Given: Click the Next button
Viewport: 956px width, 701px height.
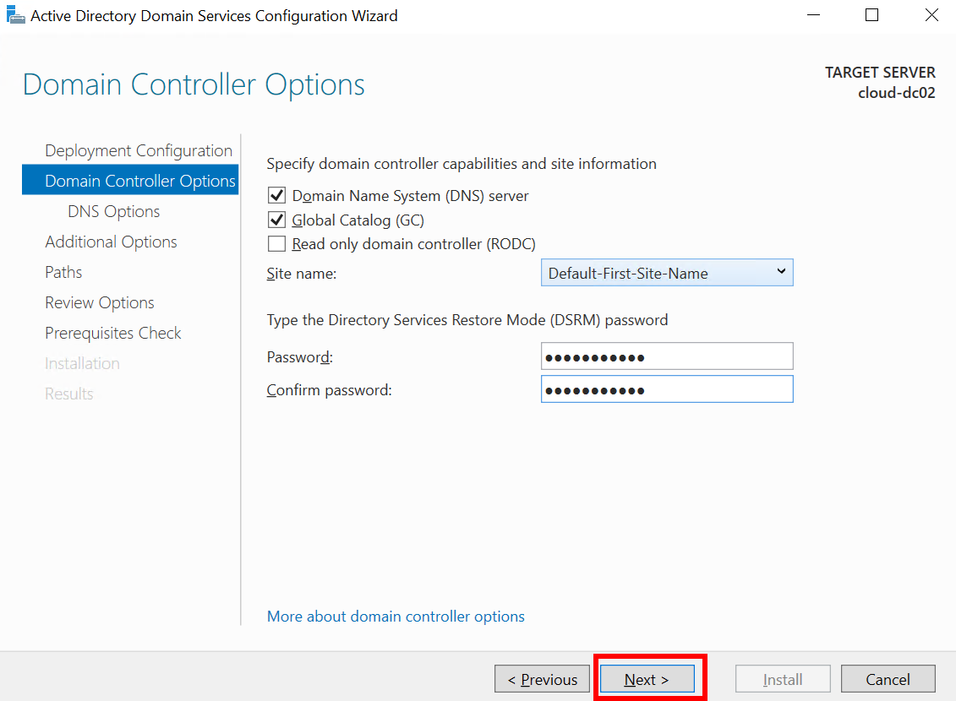Looking at the screenshot, I should click(x=647, y=679).
